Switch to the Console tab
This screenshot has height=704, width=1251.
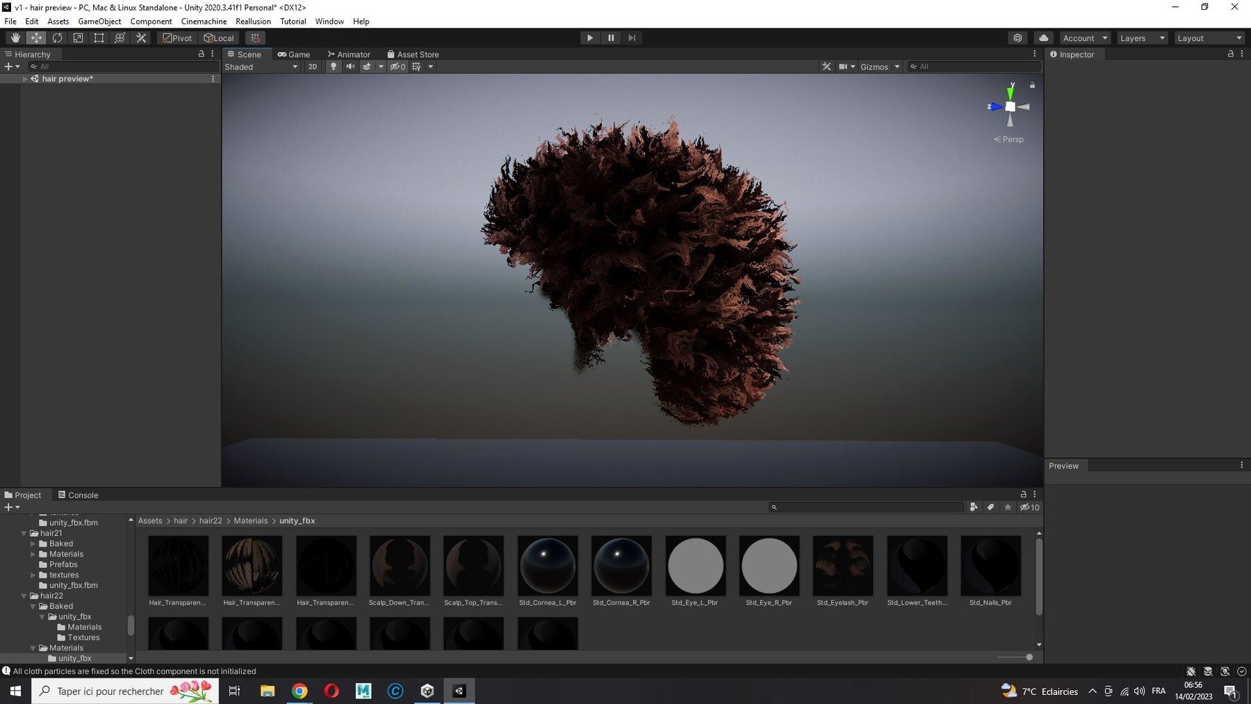click(78, 495)
